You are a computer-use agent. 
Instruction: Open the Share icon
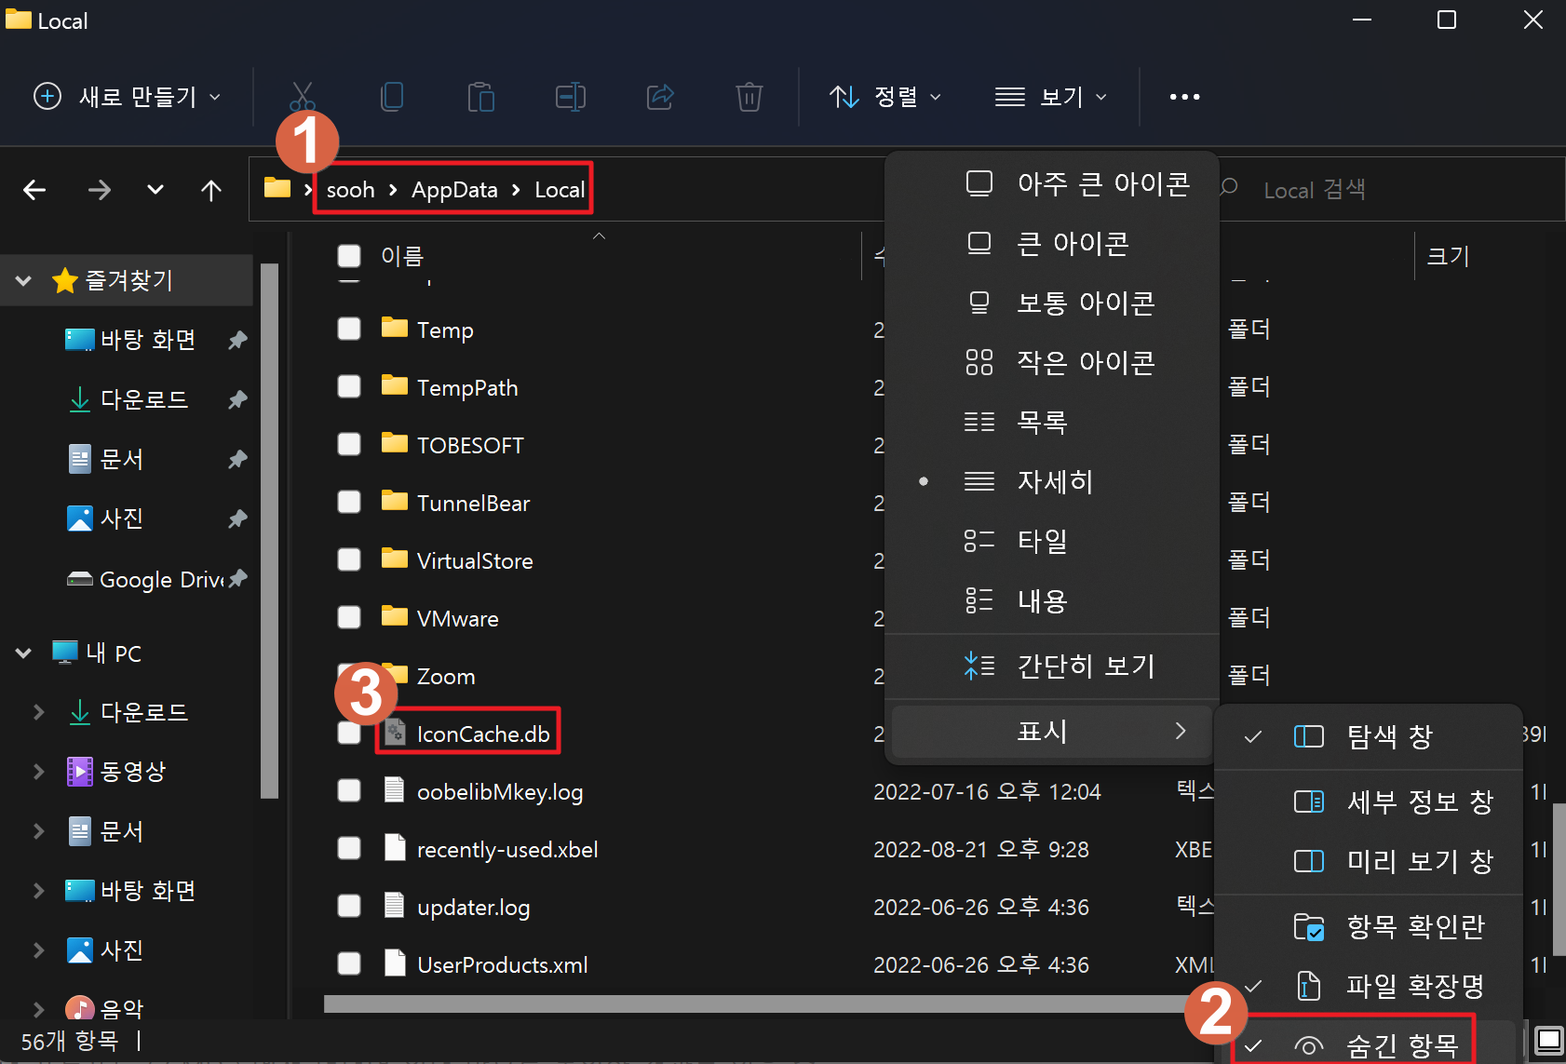tap(660, 96)
